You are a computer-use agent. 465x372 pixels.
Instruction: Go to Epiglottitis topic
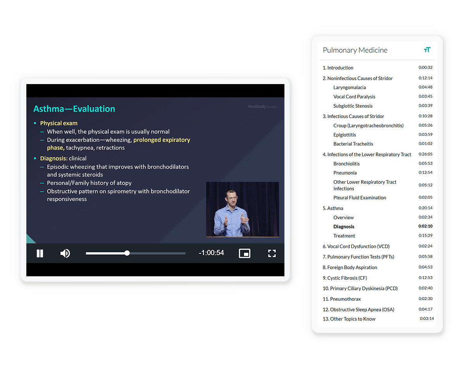click(344, 135)
